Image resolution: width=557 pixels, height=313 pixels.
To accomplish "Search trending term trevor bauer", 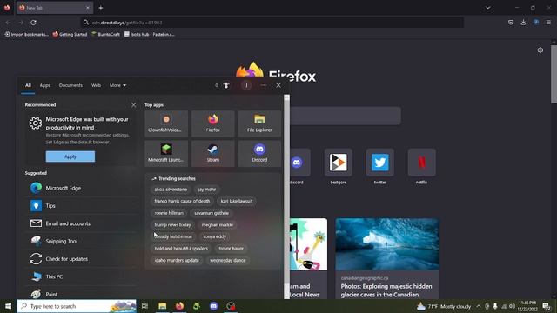I will (232, 249).
